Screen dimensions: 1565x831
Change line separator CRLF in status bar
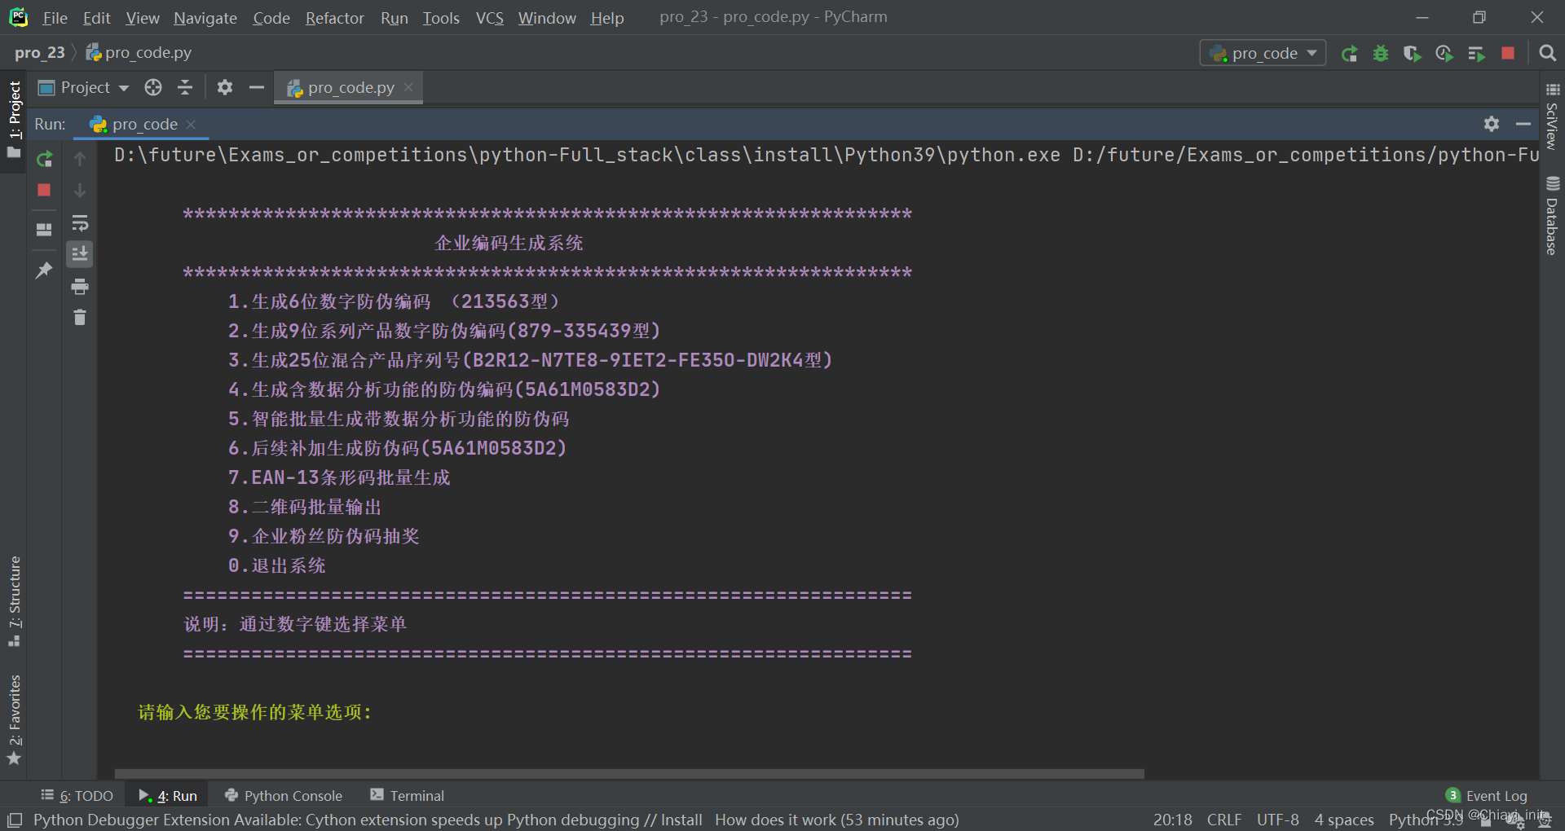(x=1224, y=820)
